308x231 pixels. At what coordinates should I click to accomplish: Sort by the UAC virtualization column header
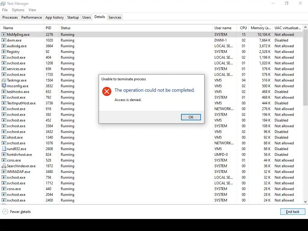[288, 28]
